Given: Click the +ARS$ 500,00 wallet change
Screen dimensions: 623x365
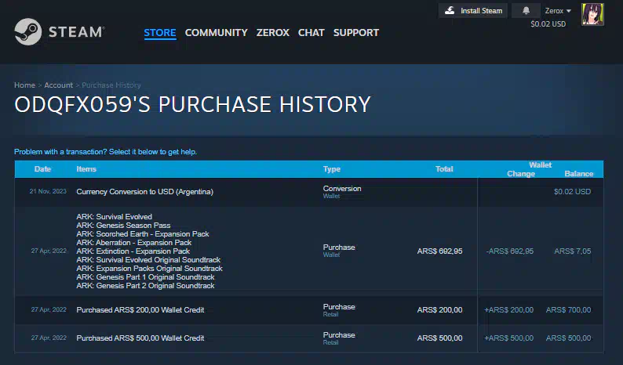Looking at the screenshot, I should [x=509, y=338].
